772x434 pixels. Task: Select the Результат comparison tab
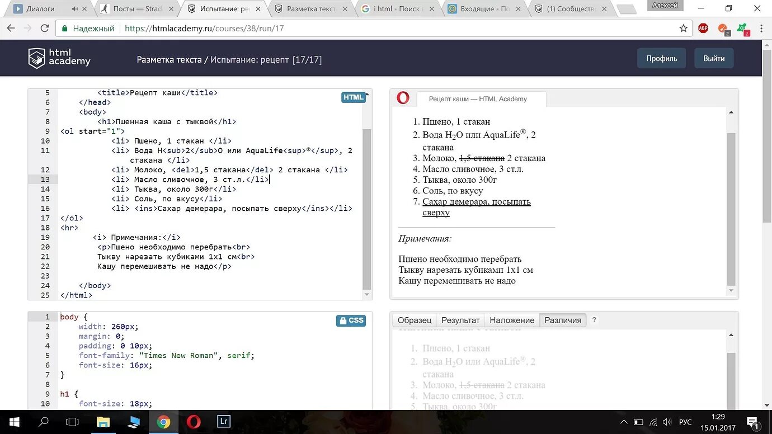pos(460,320)
